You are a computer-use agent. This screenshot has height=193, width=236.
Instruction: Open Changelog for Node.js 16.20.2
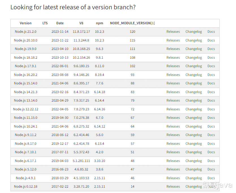[x=194, y=75]
